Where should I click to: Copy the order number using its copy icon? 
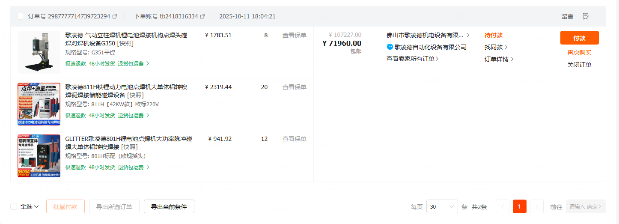[x=115, y=16]
